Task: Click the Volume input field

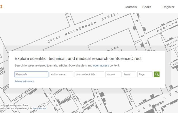Action: point(113,74)
